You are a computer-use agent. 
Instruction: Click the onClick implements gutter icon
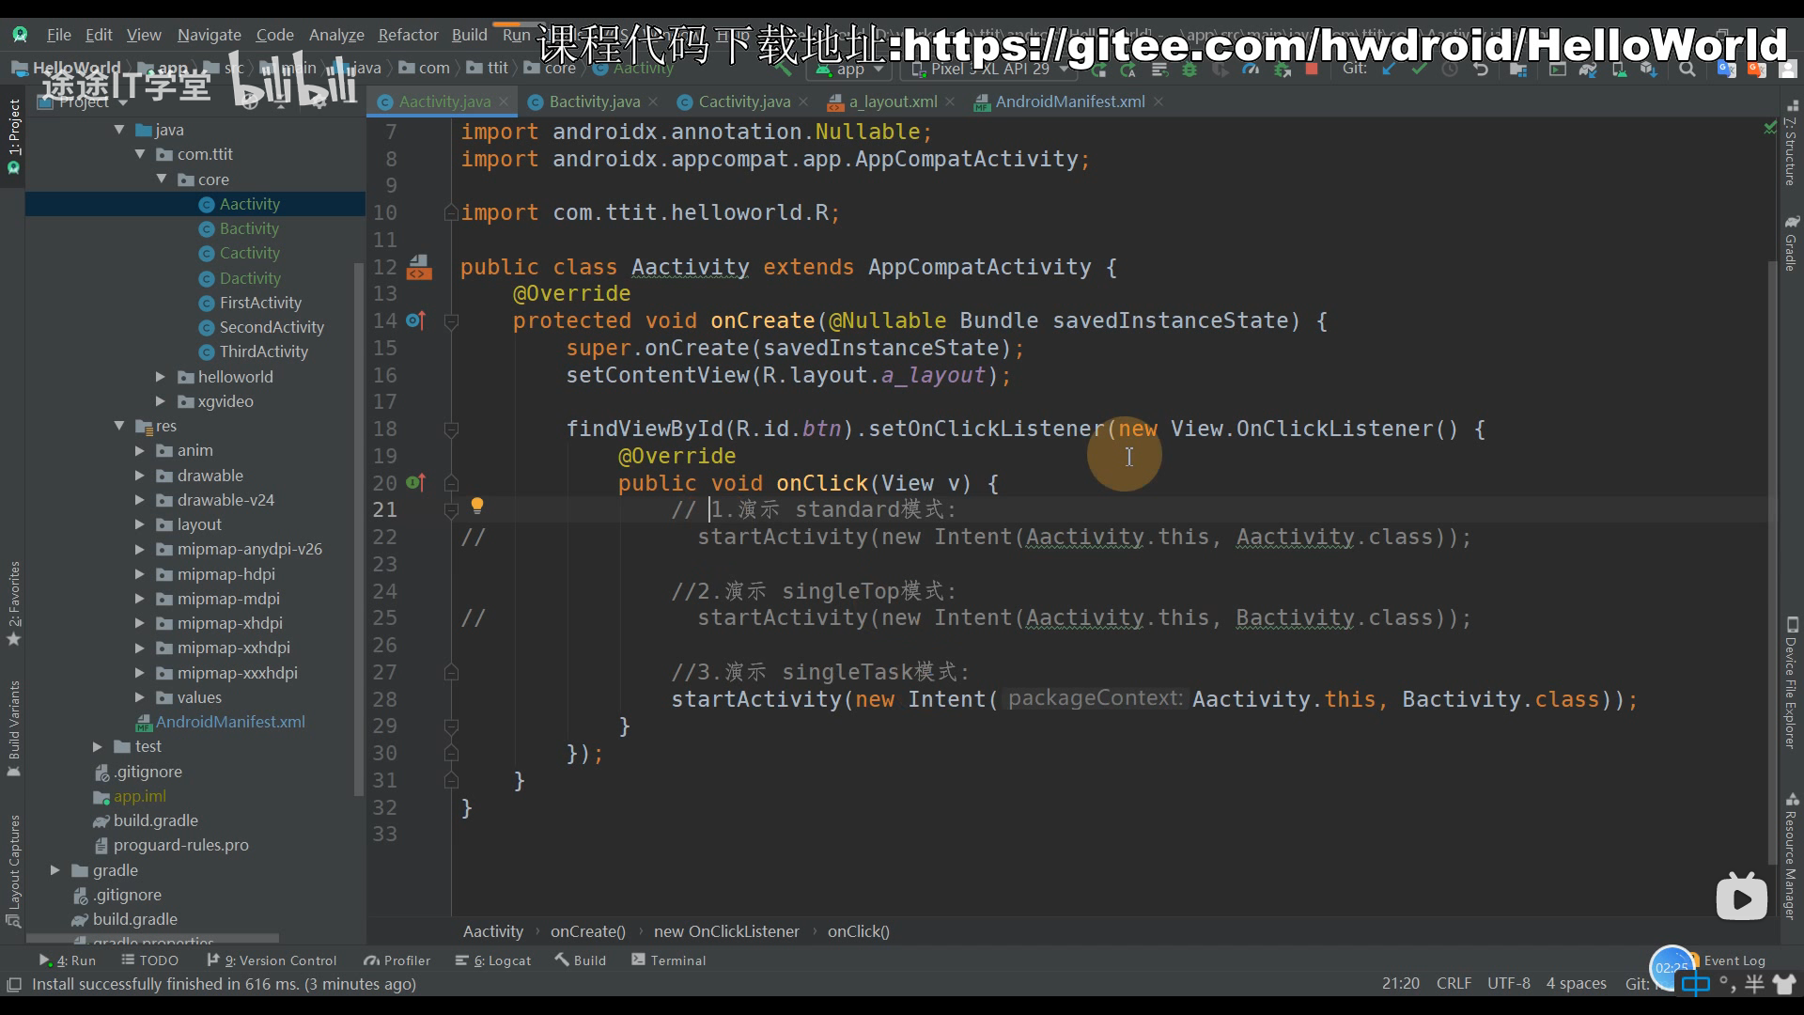(415, 483)
